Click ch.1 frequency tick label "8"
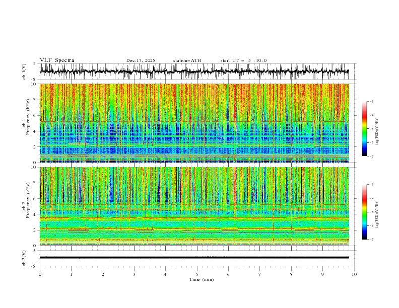 point(35,100)
